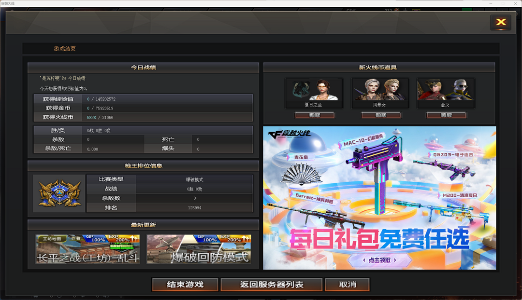Click the gold value 0 / 75923519
This screenshot has height=300, width=522.
tap(100, 109)
